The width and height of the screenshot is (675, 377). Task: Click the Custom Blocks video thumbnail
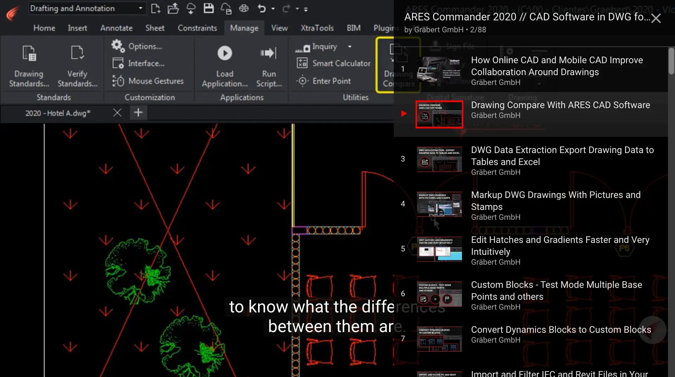[439, 294]
